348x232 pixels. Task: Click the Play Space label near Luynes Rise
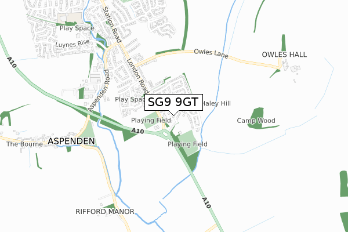click(77, 28)
